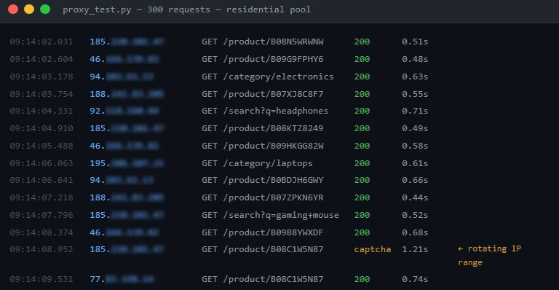
Task: Select timestamp 09:14:08.374
Action: click(x=41, y=232)
